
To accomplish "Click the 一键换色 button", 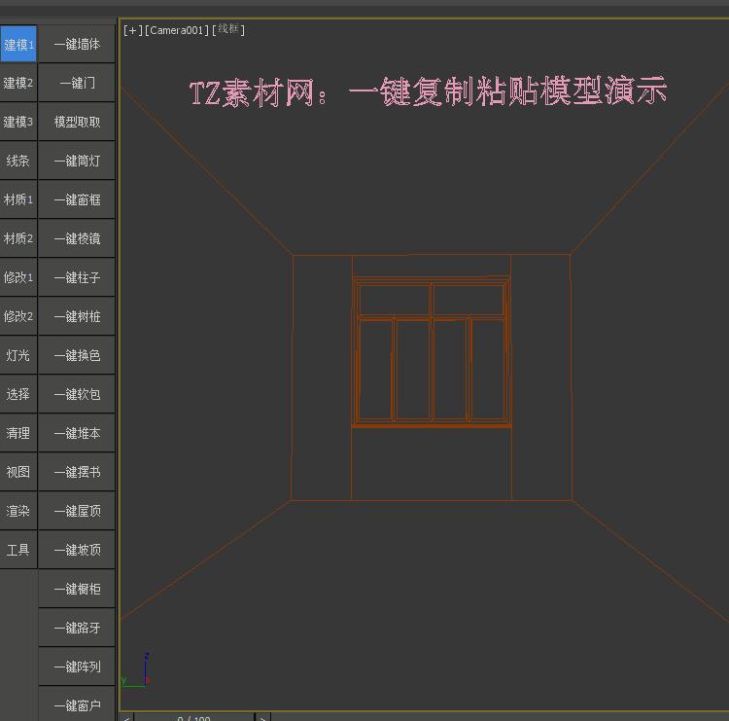I will click(77, 355).
